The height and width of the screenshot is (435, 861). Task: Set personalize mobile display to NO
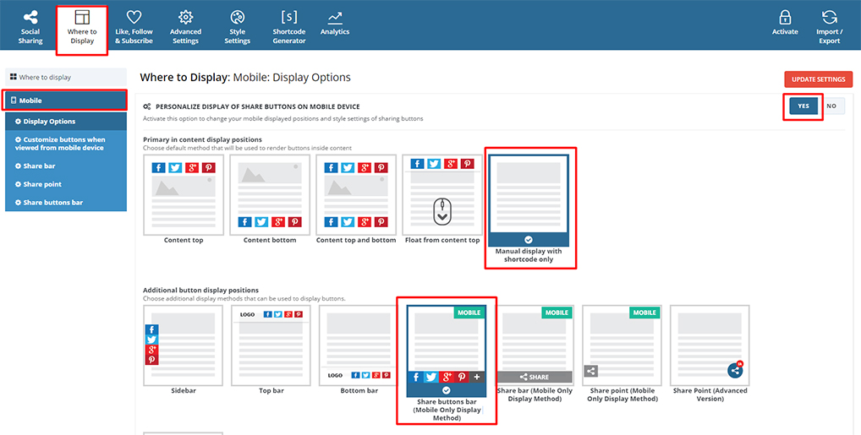(x=831, y=106)
